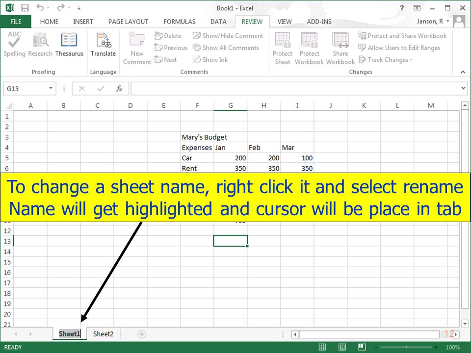
Task: Click Protect and Share Workbook
Action: click(402, 36)
